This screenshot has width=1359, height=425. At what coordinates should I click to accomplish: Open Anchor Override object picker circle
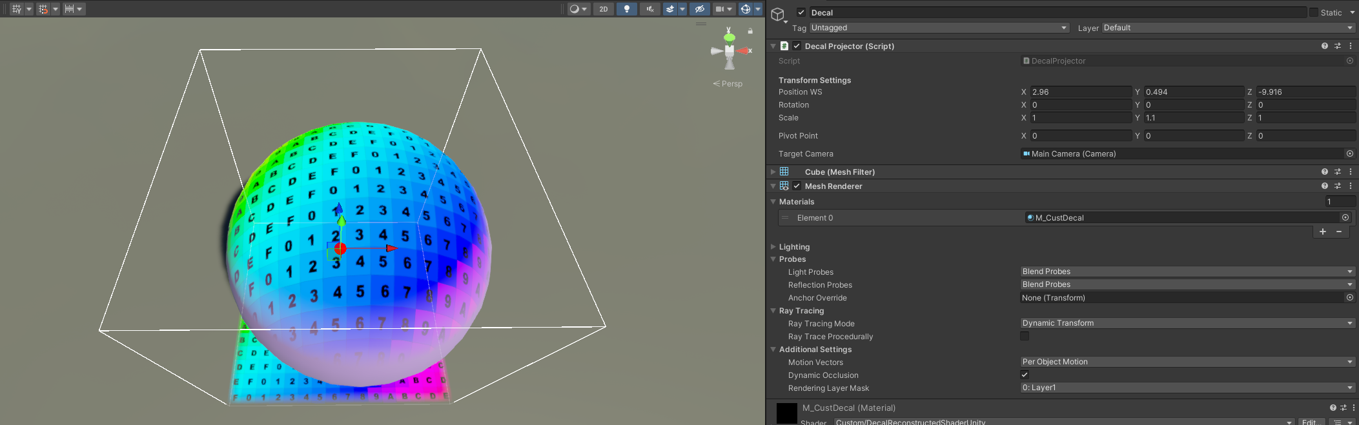pyautogui.click(x=1349, y=297)
